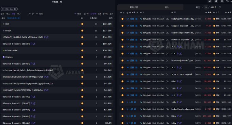
Task: Click the Kraken logo icon in the counterparties list
Action: [4, 57]
